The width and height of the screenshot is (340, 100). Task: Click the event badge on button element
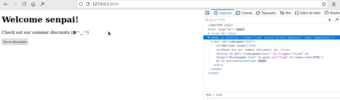coord(262,61)
